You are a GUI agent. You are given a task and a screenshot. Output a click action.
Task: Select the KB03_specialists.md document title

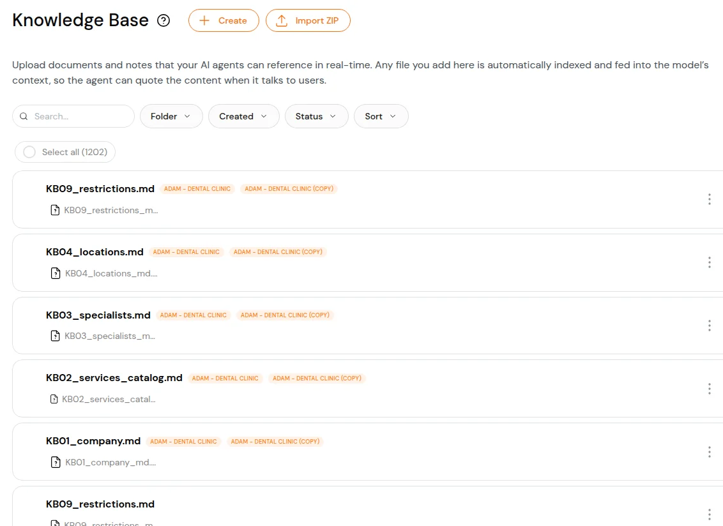coord(98,315)
